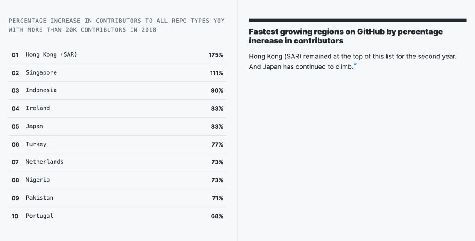Click the 175% value for Hong Kong
This screenshot has height=241, width=475.
216,55
